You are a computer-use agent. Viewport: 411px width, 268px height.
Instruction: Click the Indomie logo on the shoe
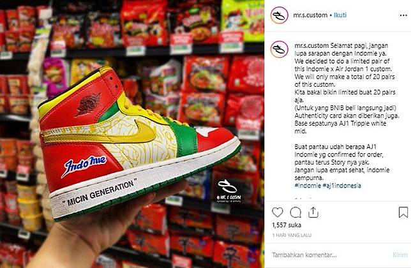tap(84, 165)
